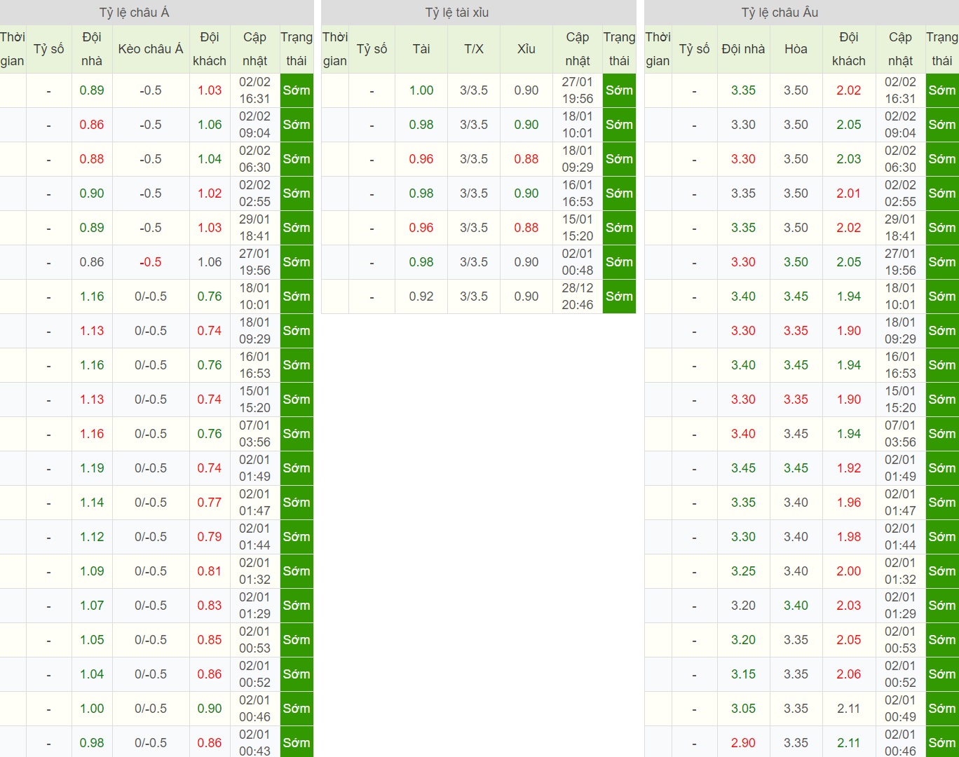Click away odds 0.79 in châu Á table

pyautogui.click(x=210, y=537)
